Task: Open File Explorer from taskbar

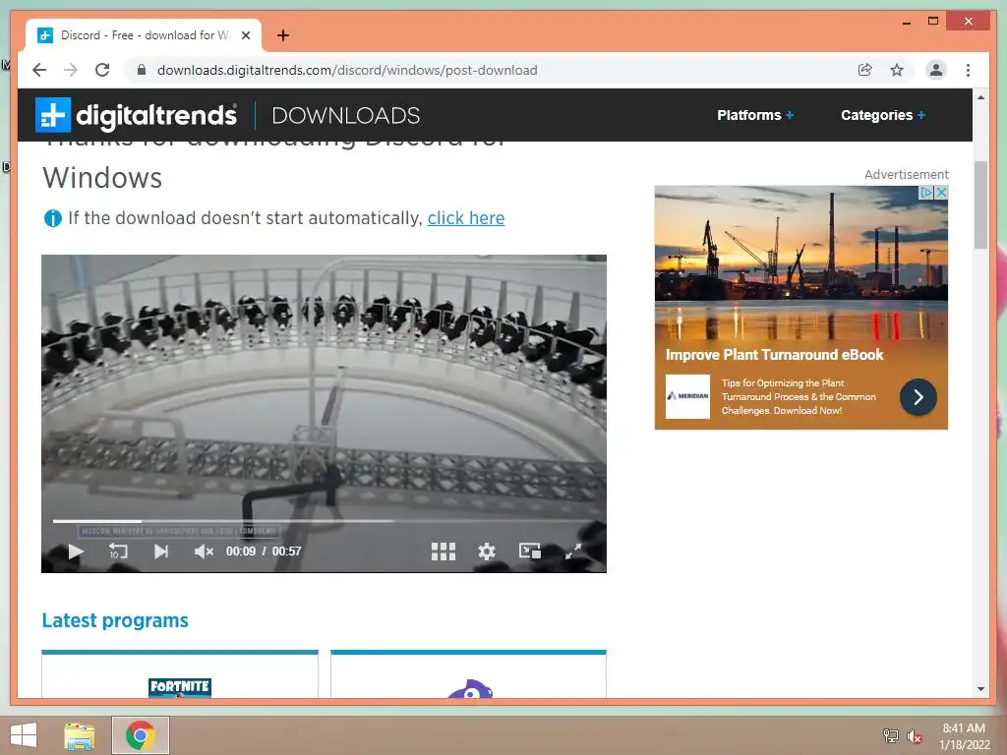Action: (x=80, y=735)
